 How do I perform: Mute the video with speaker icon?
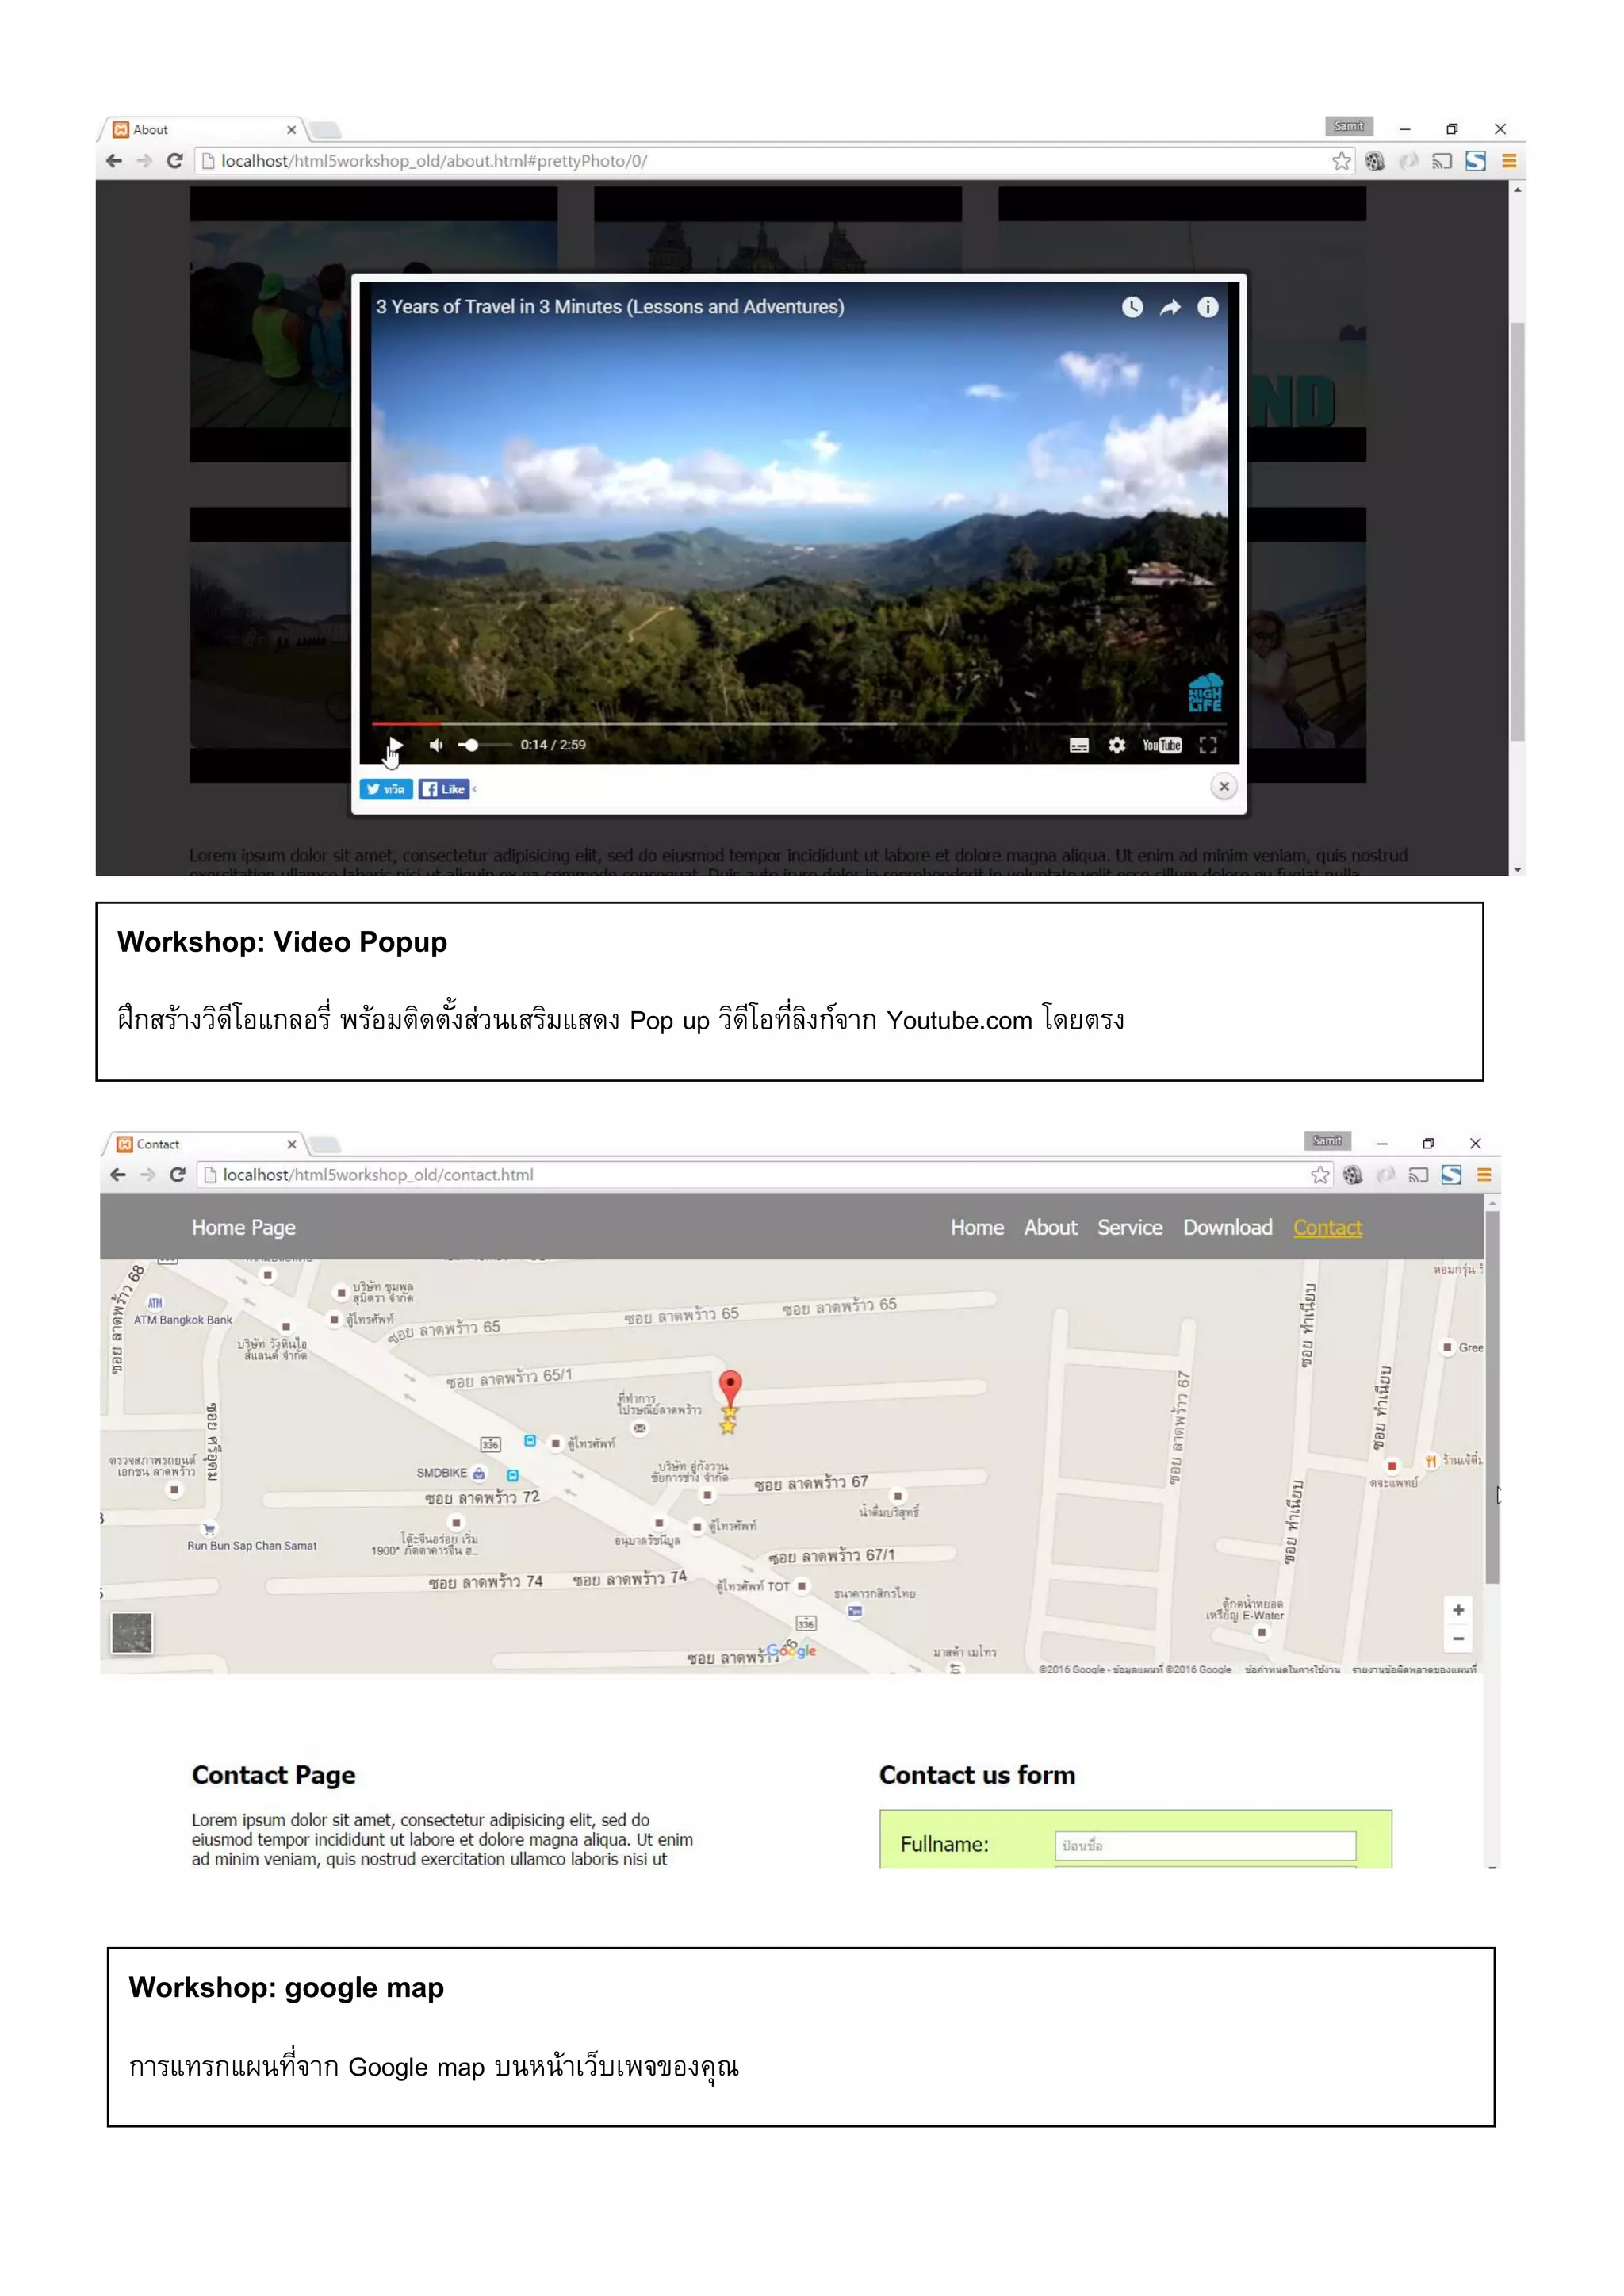(436, 745)
